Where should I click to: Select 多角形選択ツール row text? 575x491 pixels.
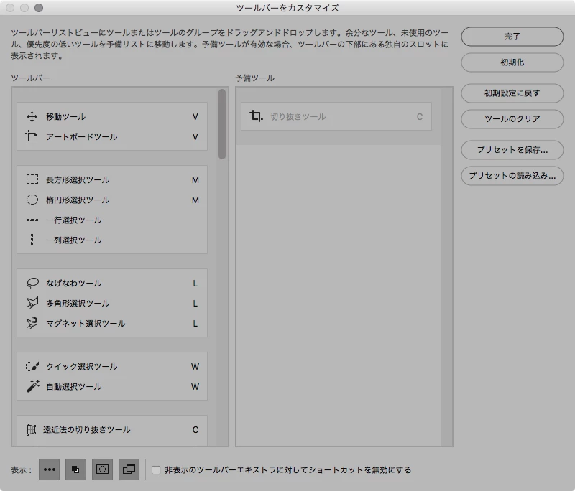[78, 304]
